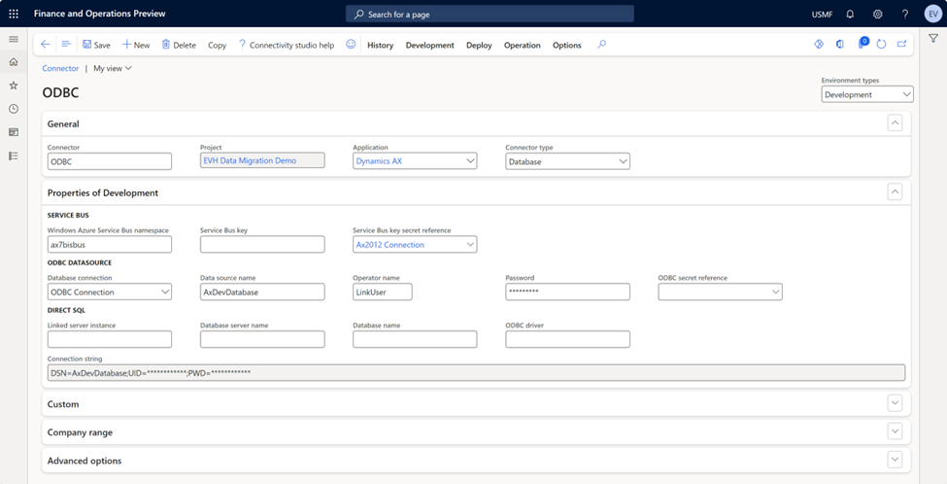Open Recent clock icon in sidebar

[14, 109]
